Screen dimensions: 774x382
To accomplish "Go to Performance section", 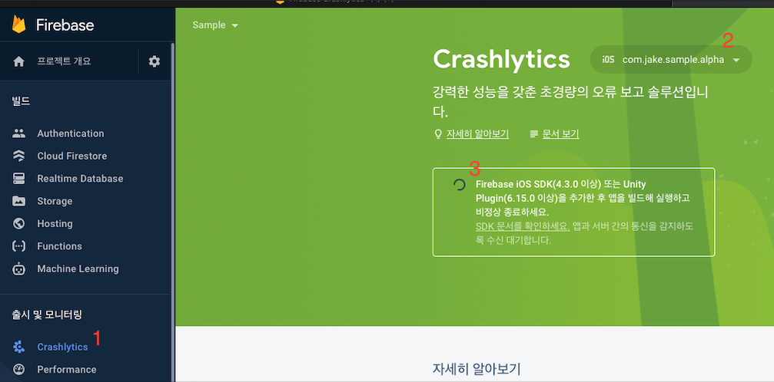I will click(x=67, y=369).
